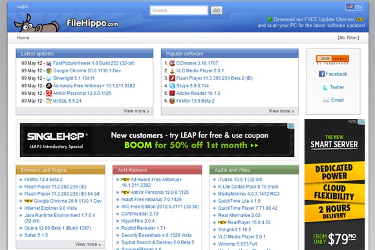Open Safari 5.1.5 link
The width and height of the screenshot is (375, 250).
[x=36, y=235]
